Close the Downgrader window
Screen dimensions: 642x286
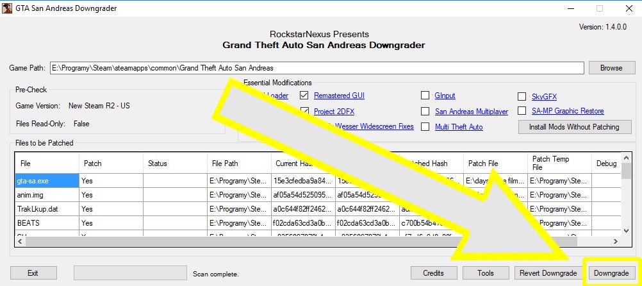click(629, 8)
